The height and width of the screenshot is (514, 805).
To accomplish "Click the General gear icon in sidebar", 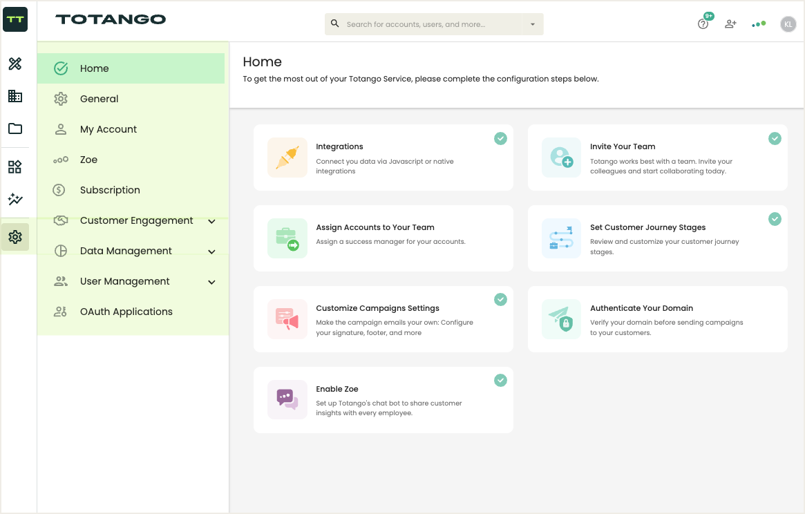I will (61, 99).
